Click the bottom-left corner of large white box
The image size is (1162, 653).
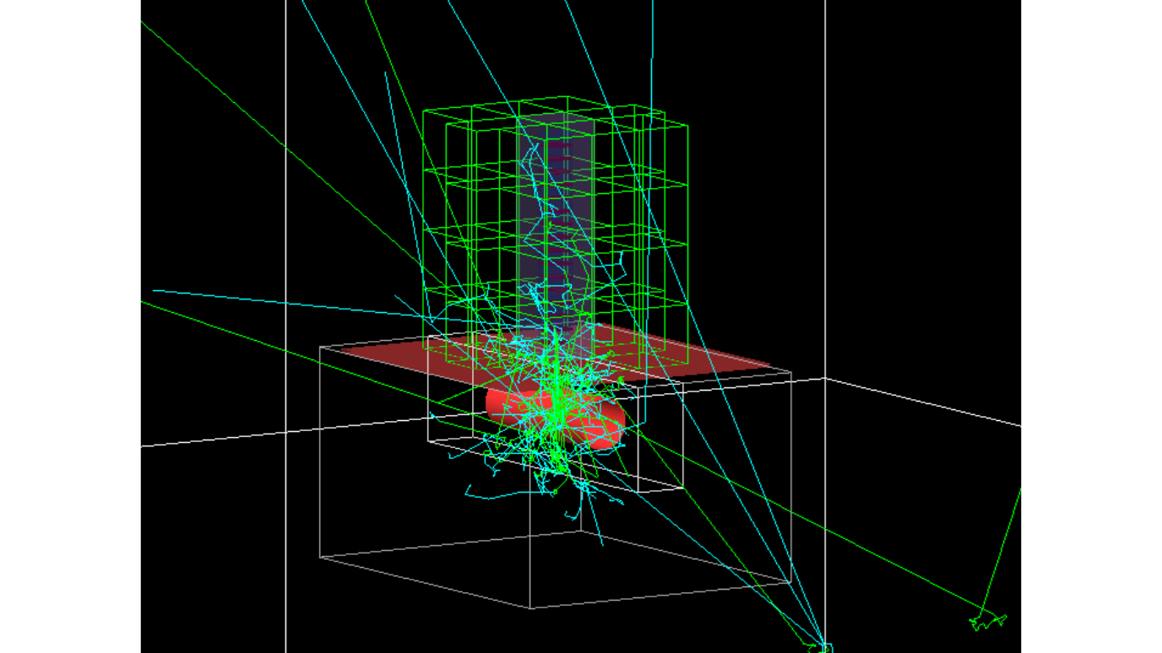click(320, 557)
